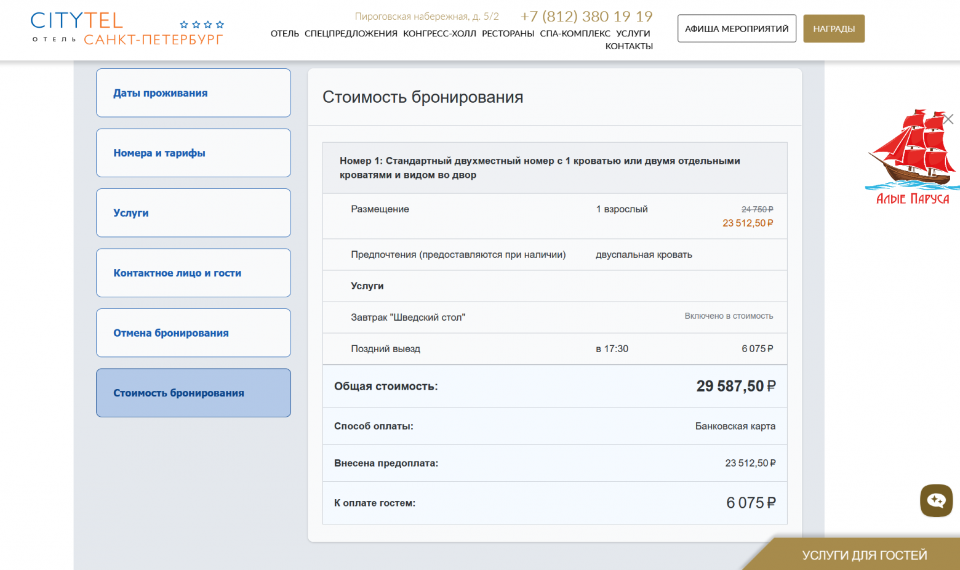The image size is (960, 570).
Task: Go to Услуги step in sidebar
Action: pos(193,213)
